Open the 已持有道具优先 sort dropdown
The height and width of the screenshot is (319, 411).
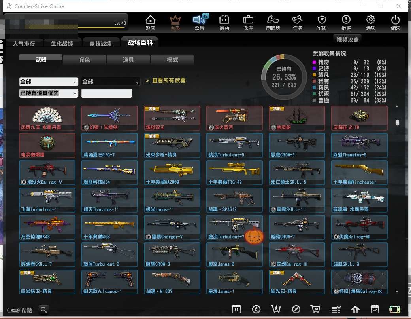click(x=49, y=93)
